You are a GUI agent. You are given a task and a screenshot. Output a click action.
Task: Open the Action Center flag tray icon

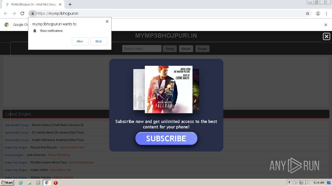click(307, 183)
